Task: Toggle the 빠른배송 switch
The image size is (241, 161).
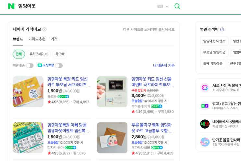Action: (x=30, y=66)
